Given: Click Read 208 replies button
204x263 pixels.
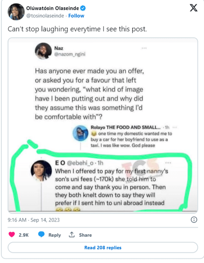Looking at the screenshot, I should pos(103,248).
